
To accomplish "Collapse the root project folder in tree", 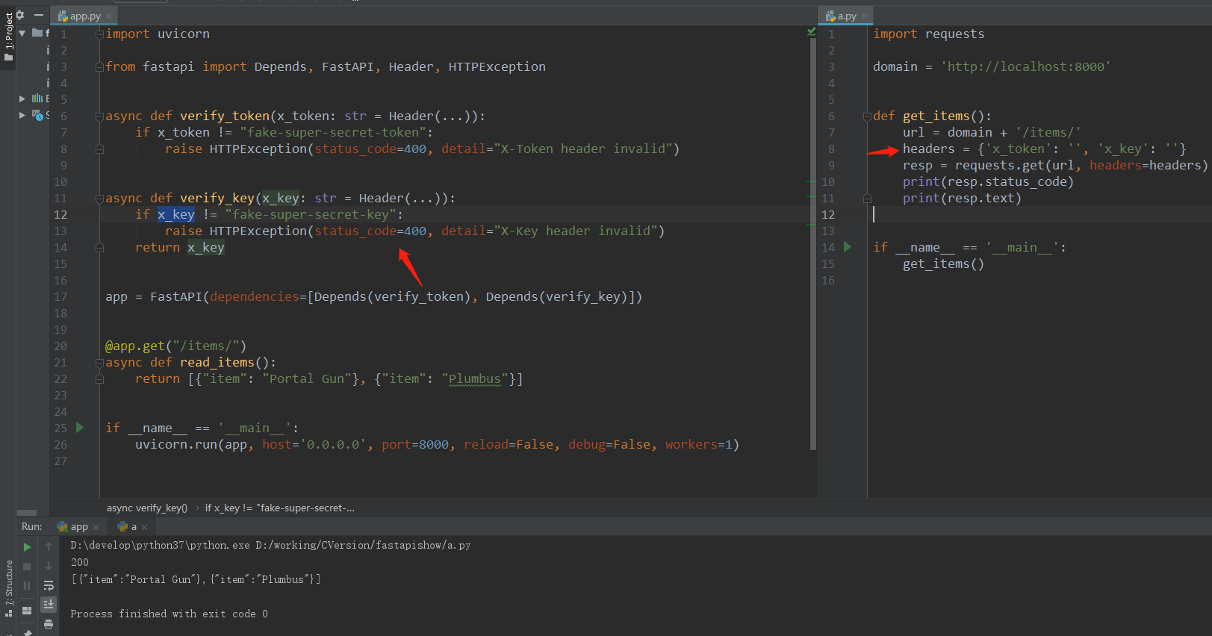I will coord(22,34).
